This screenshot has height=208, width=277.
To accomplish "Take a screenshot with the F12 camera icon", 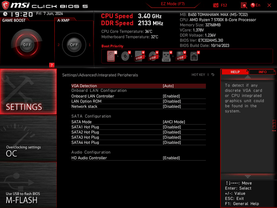I will (215, 5).
